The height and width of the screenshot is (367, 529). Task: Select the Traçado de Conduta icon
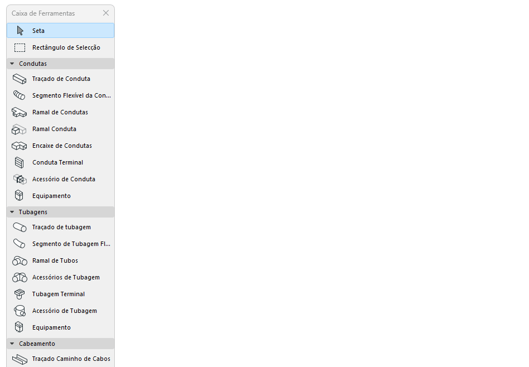[x=19, y=79]
